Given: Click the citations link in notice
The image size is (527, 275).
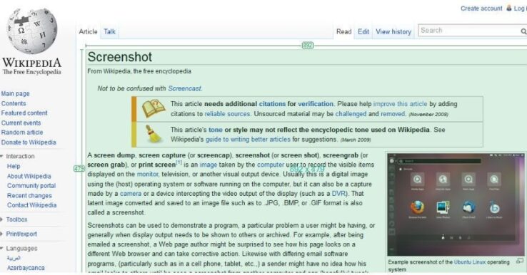Looking at the screenshot, I should coord(272,104).
